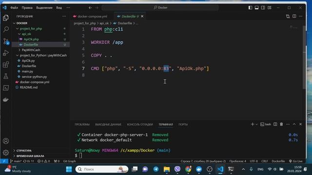Close the terminal panel

coord(300,124)
